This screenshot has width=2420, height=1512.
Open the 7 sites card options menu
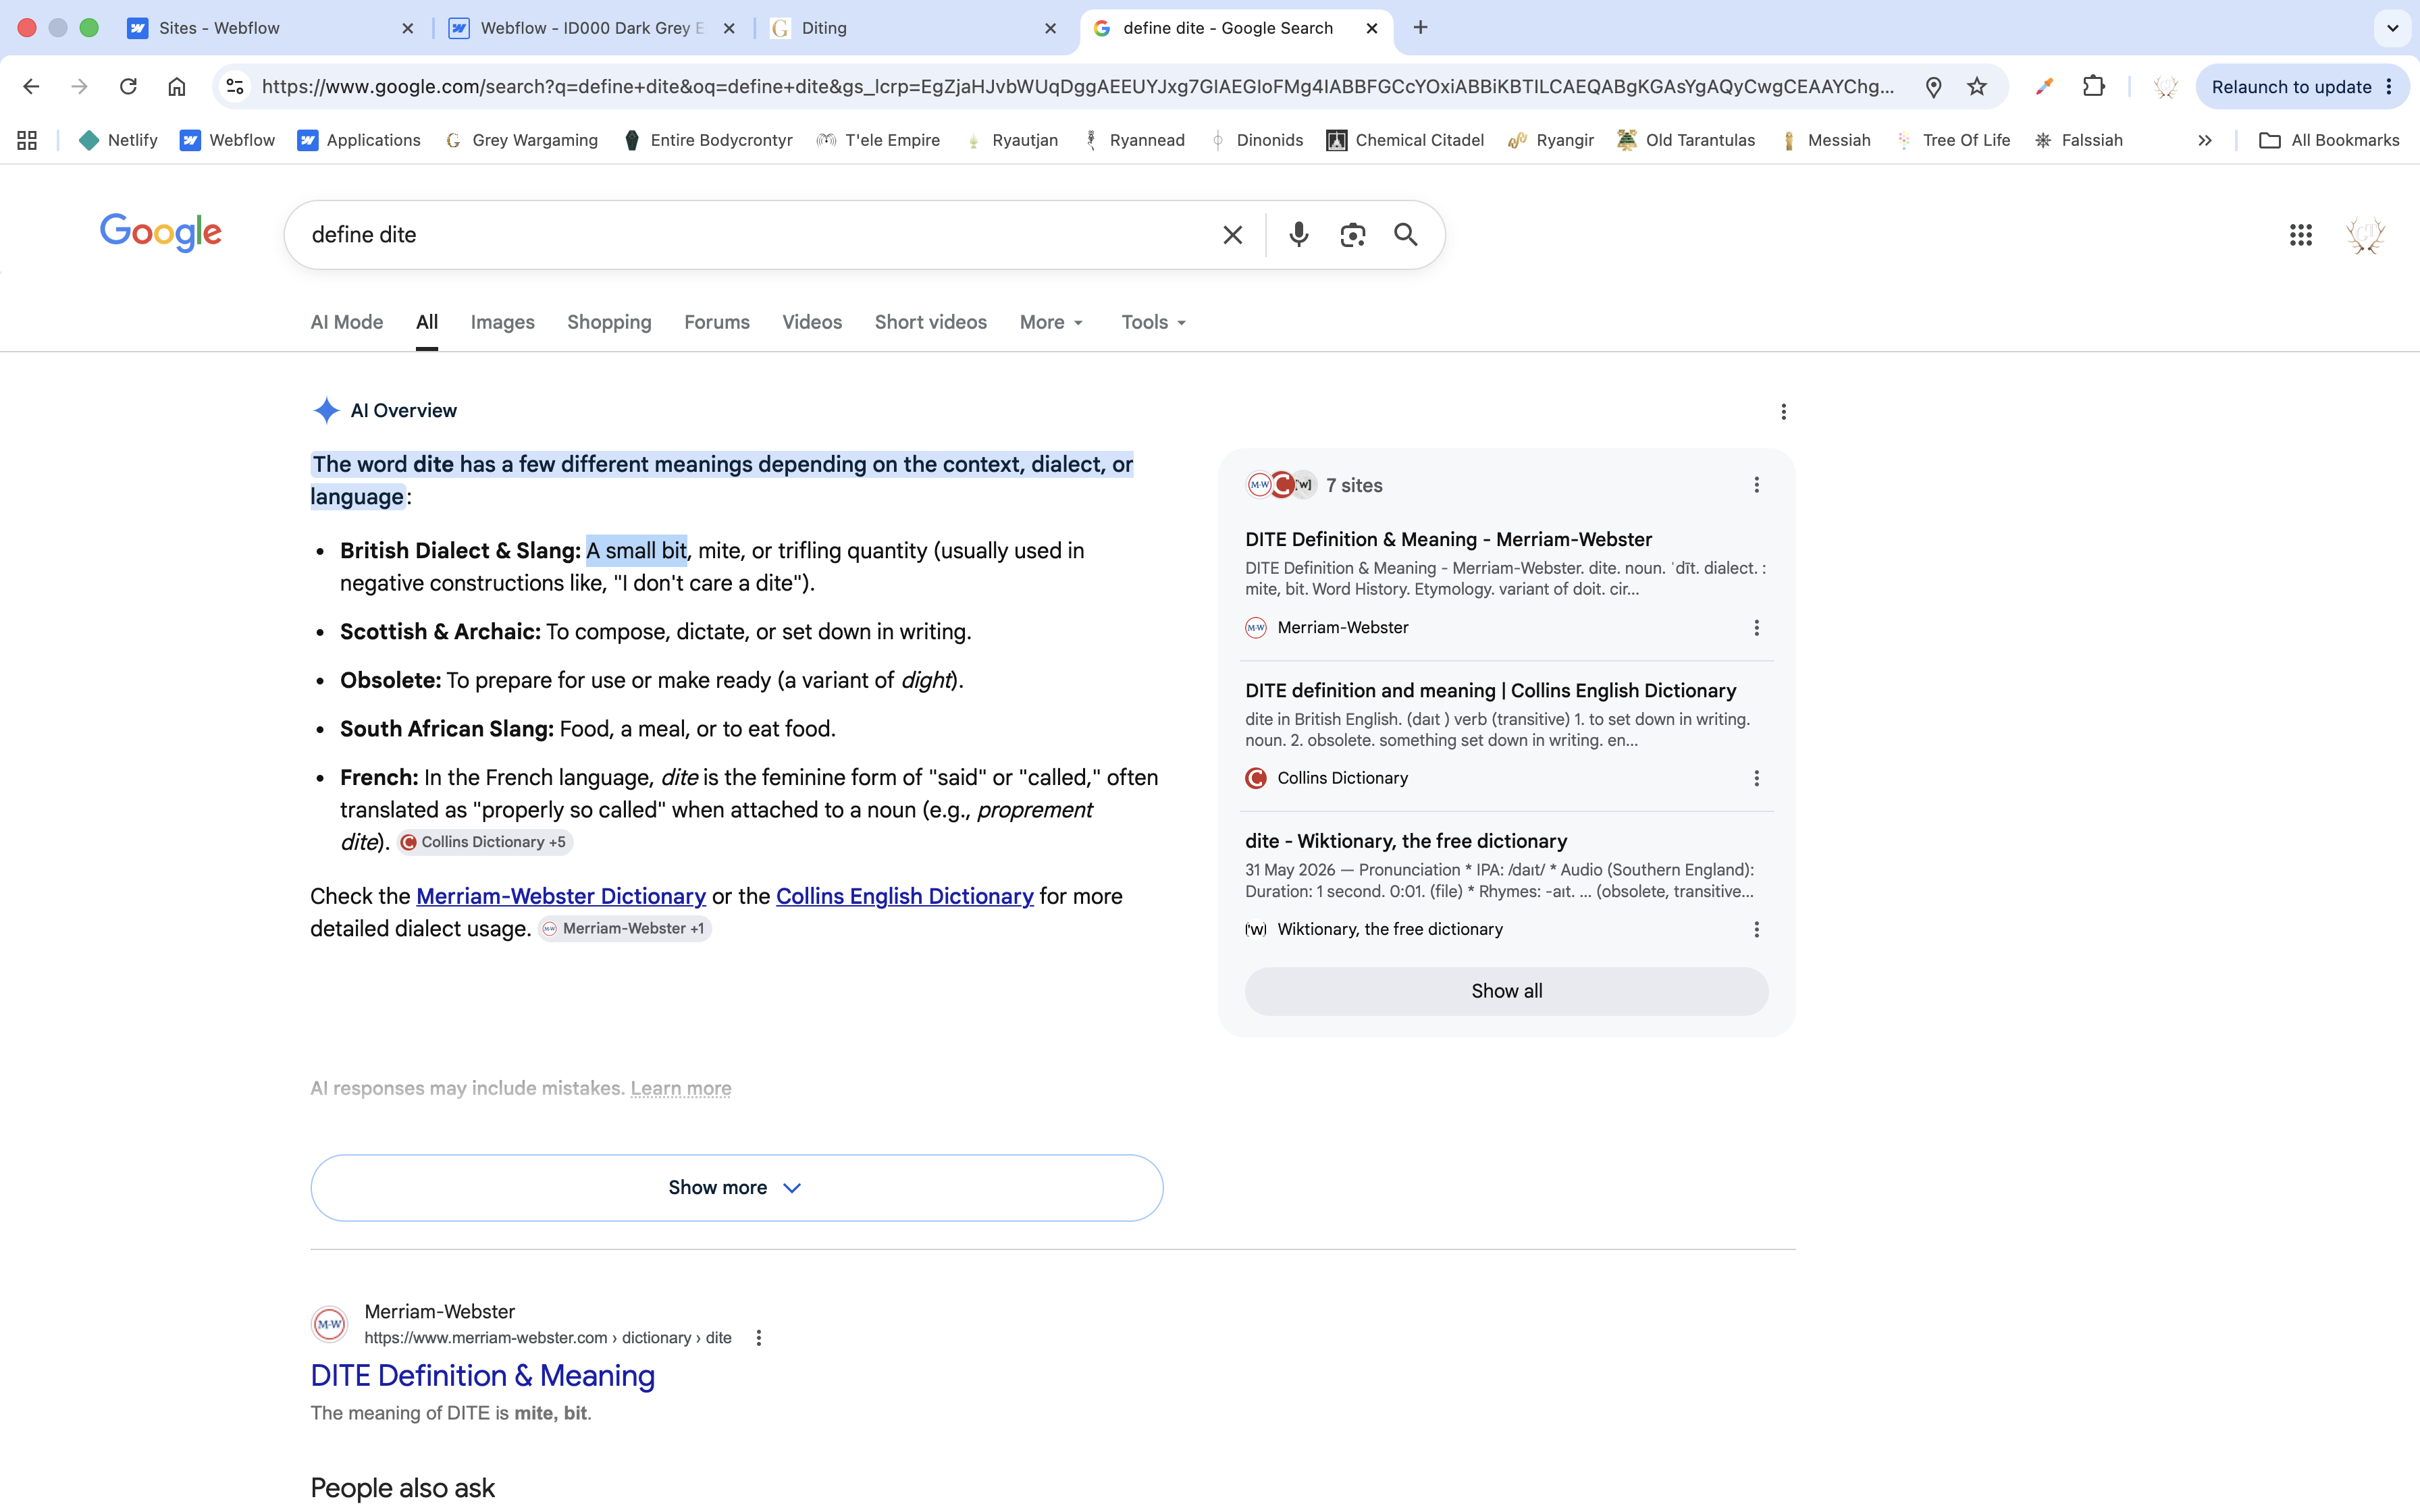pos(1756,485)
